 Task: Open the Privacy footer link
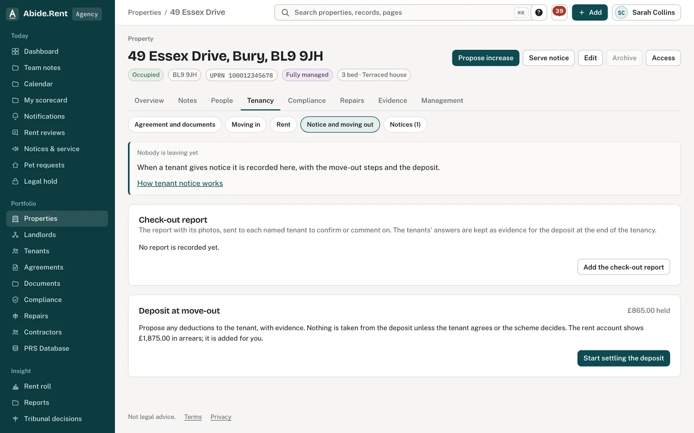(221, 417)
